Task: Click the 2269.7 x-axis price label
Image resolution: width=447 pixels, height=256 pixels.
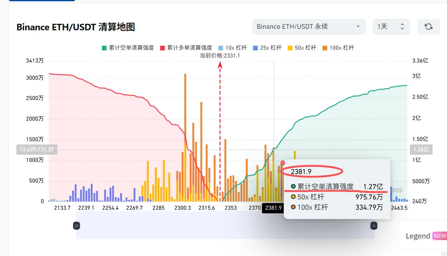Action: pos(134,208)
